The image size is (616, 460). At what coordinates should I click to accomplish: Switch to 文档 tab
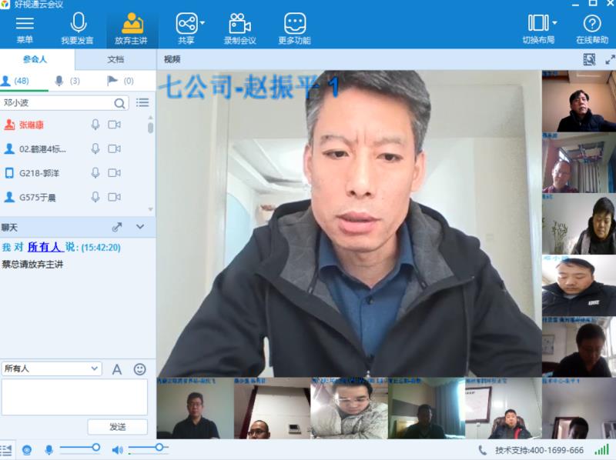coord(115,59)
